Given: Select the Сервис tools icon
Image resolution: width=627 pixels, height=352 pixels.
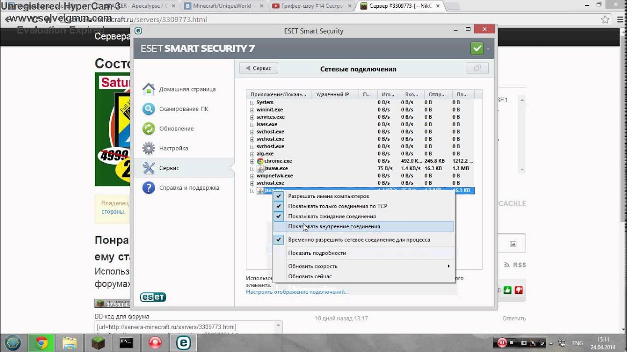Looking at the screenshot, I should 148,168.
